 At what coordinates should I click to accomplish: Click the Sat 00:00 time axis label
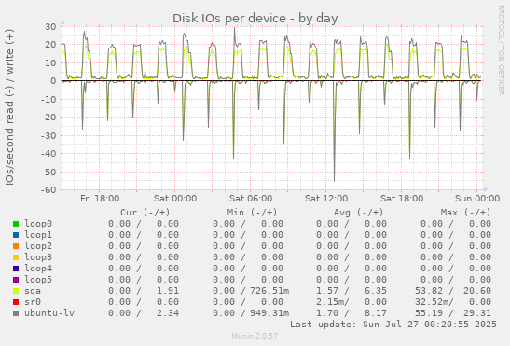tap(175, 199)
